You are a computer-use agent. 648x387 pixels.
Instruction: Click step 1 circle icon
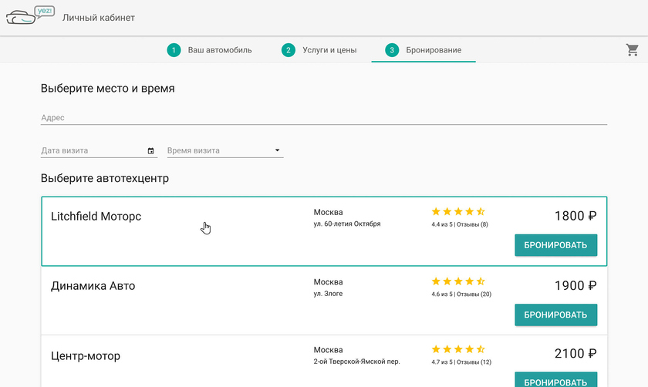[174, 50]
